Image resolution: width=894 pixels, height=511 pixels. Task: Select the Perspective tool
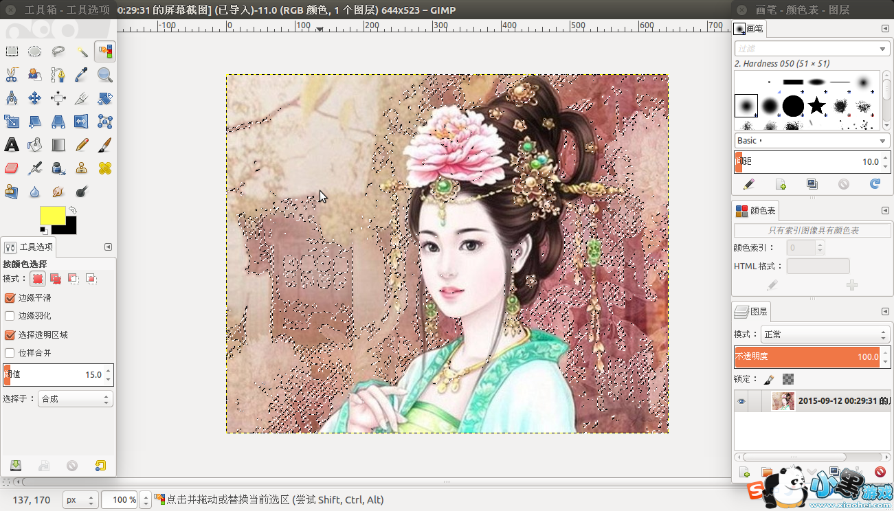point(58,122)
